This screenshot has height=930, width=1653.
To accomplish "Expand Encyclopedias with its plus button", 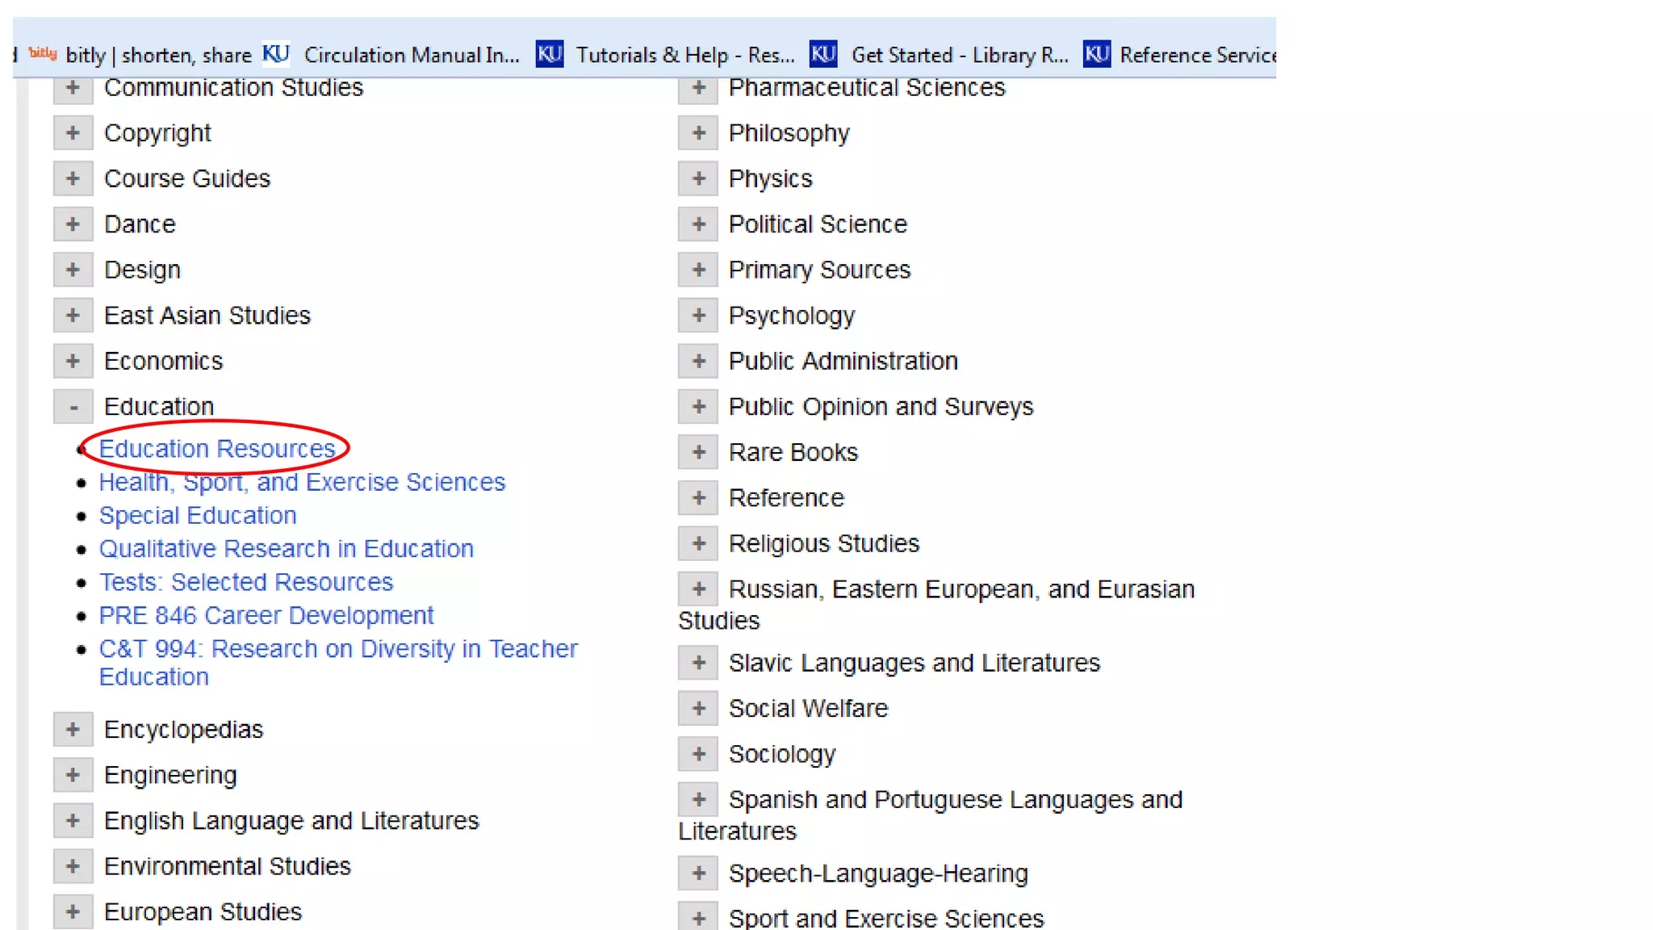I will coord(73,730).
